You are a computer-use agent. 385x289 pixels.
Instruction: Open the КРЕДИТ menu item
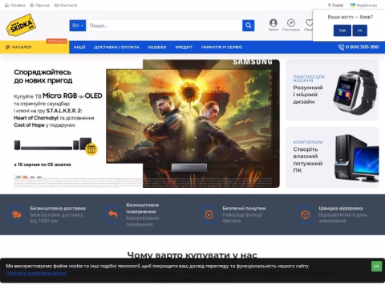click(184, 47)
